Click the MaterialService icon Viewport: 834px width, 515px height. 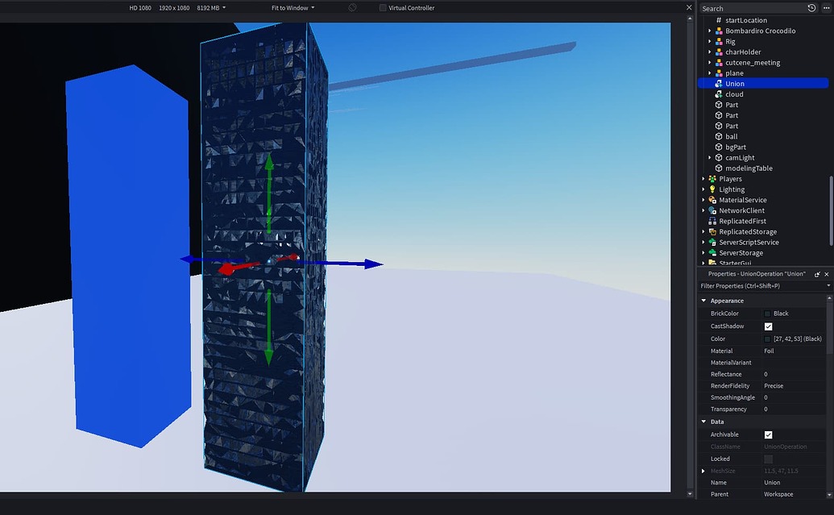pyautogui.click(x=712, y=200)
